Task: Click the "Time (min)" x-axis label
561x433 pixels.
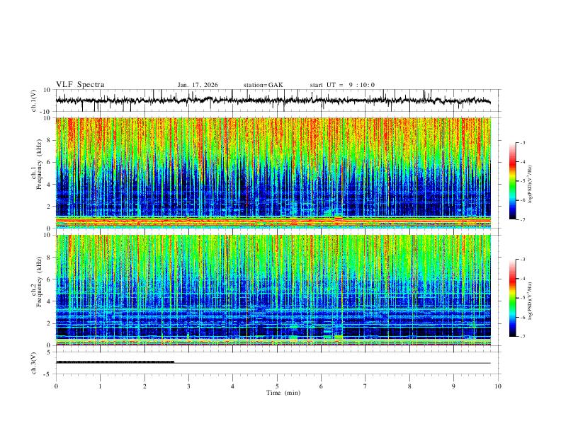Action: tap(283, 393)
